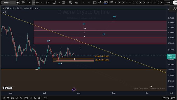Open the Indicators panel
Viewport: 177px width, 100px height.
(x=55, y=3)
